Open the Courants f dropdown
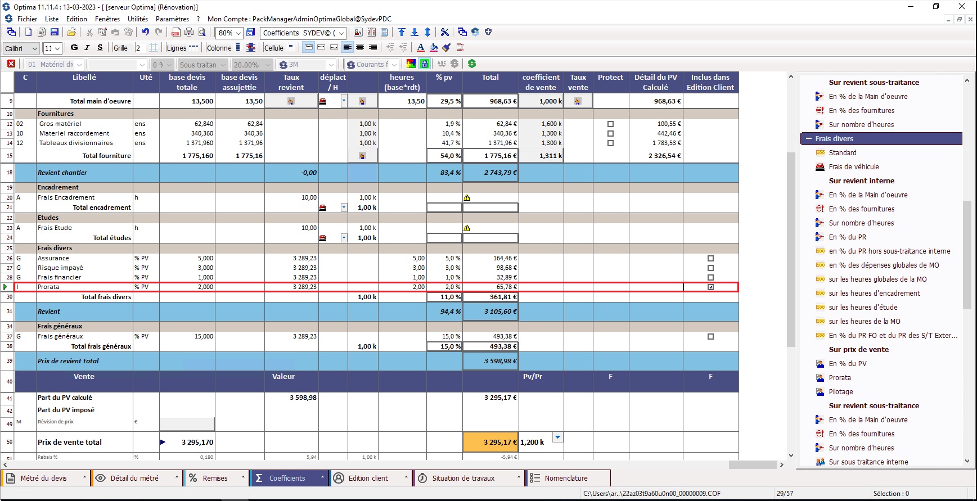Screen dimensions: 977x501 click(x=394, y=65)
